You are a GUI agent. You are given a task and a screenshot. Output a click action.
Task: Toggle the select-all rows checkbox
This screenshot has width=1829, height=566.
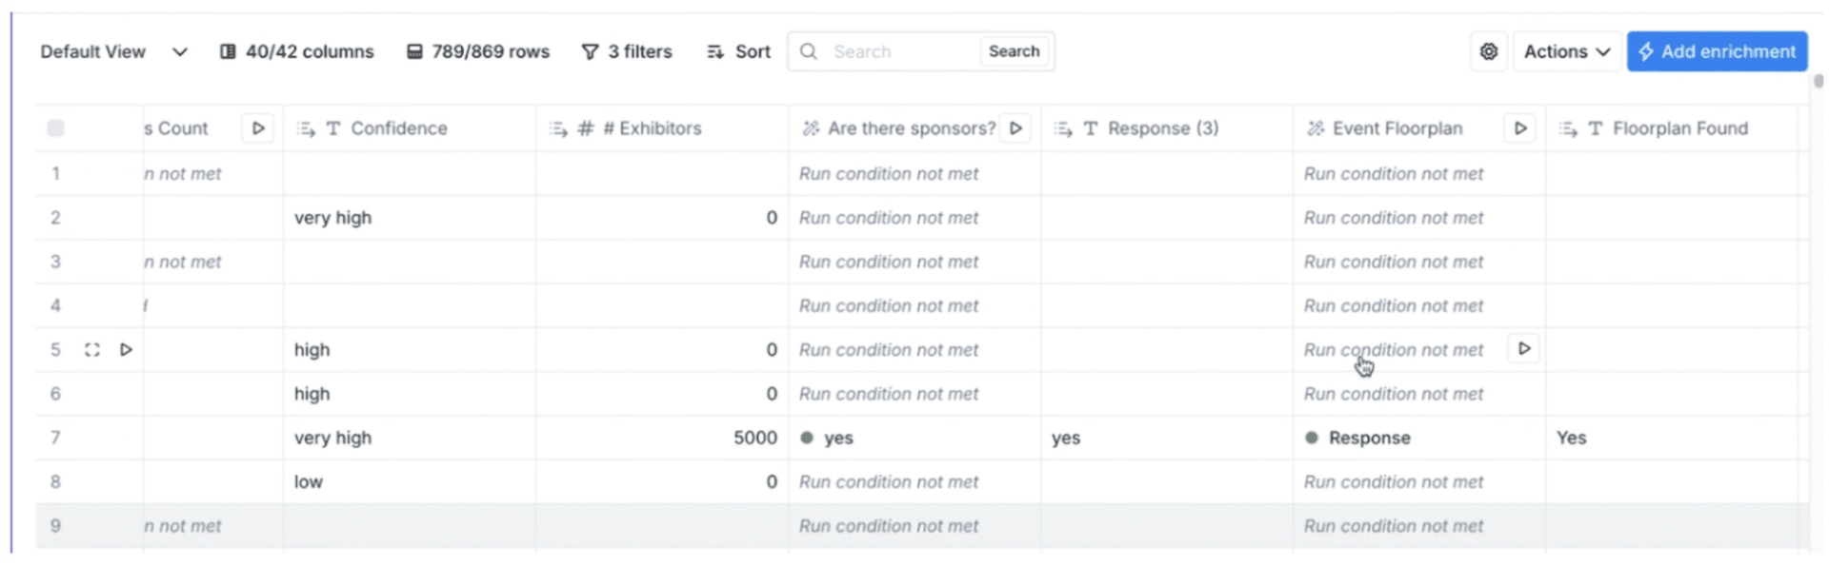click(x=56, y=128)
